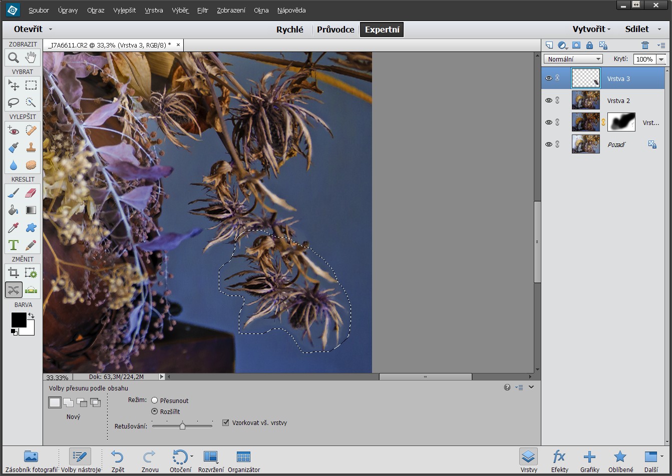Pick the Lasso tool

(x=14, y=102)
